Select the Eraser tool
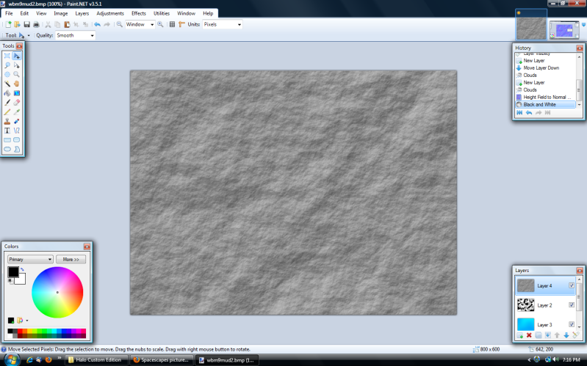This screenshot has width=587, height=366. click(16, 103)
